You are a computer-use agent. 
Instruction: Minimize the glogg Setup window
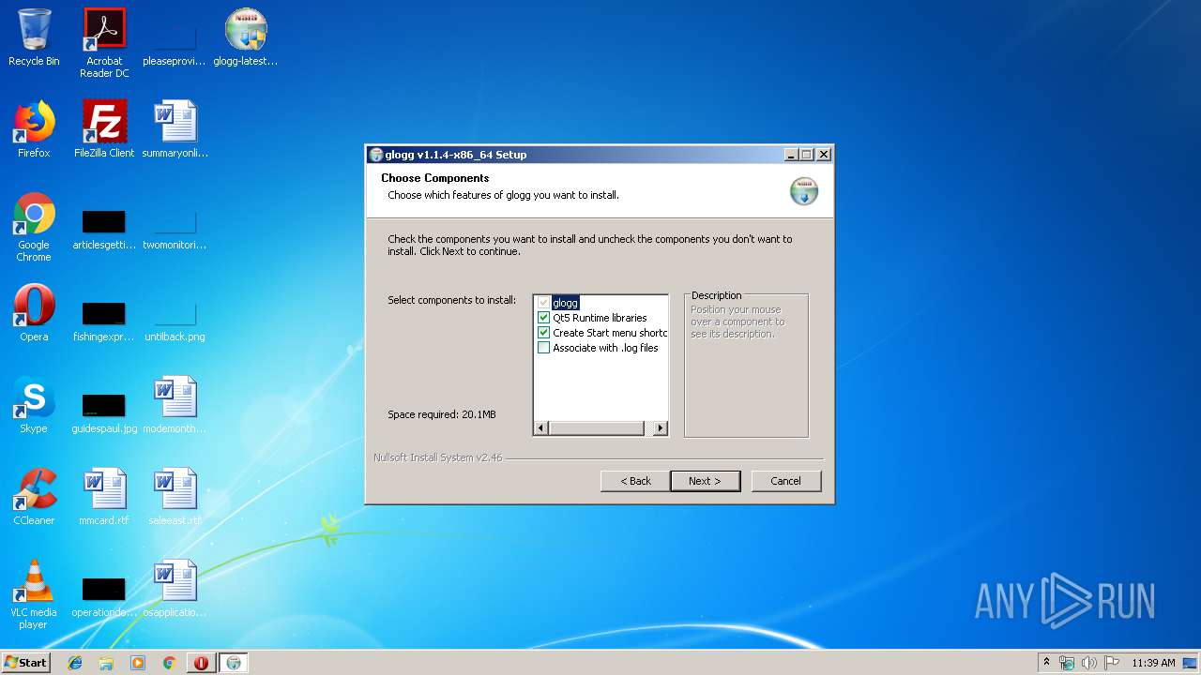[791, 155]
